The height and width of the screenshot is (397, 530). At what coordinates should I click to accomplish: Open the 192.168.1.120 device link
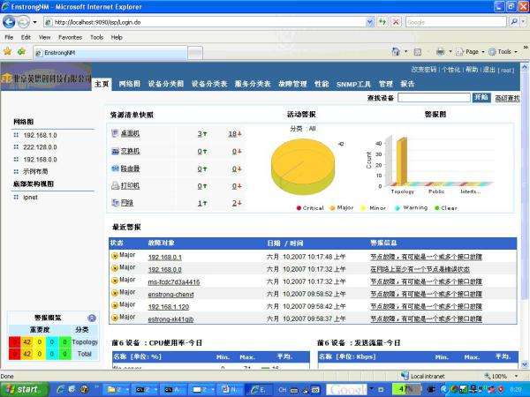(x=169, y=307)
